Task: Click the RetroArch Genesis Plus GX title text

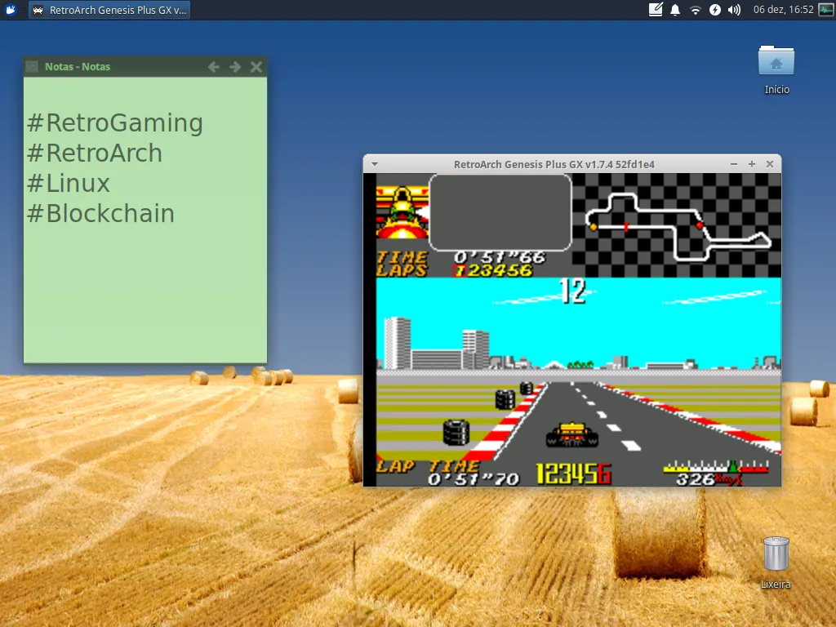Action: tap(554, 164)
